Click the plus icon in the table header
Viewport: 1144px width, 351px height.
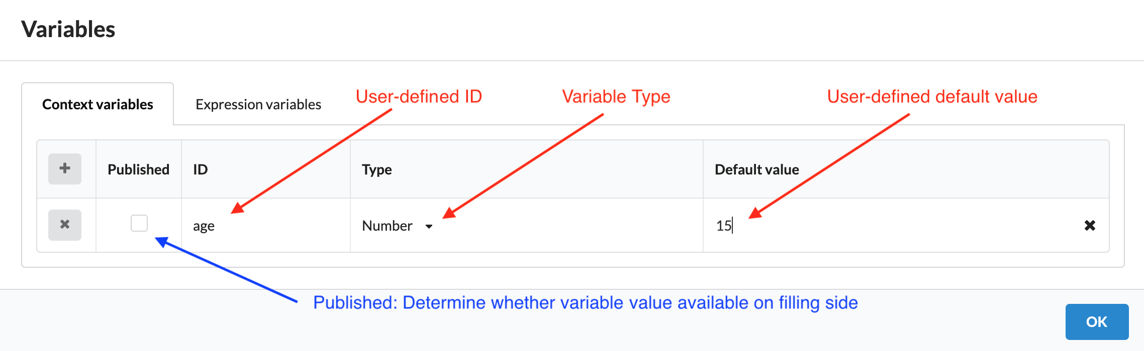click(64, 169)
